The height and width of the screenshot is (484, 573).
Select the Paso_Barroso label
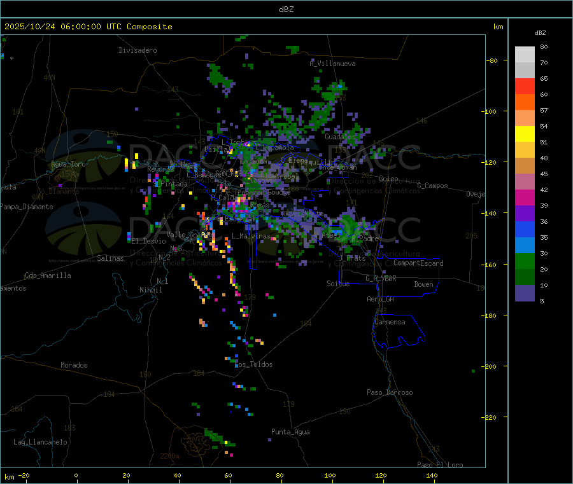pos(390,392)
